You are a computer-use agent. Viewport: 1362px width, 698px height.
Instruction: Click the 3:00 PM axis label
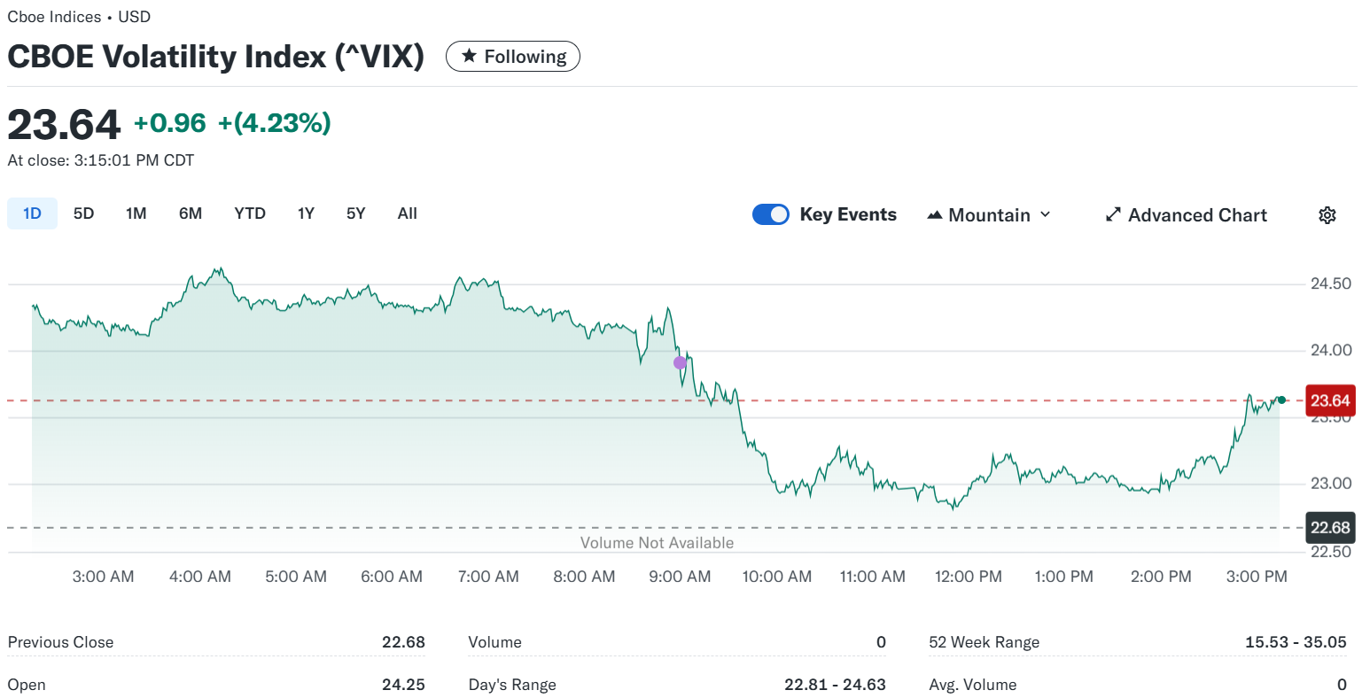click(1257, 577)
